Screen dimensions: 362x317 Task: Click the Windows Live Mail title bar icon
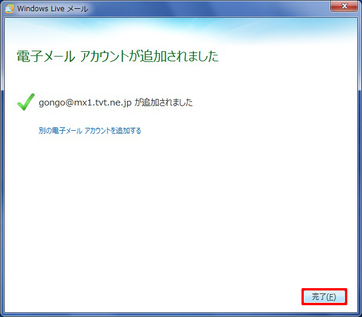[9, 9]
